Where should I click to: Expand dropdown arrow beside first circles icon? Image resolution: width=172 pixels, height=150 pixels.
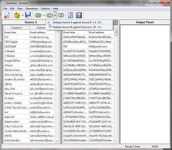[44, 15]
